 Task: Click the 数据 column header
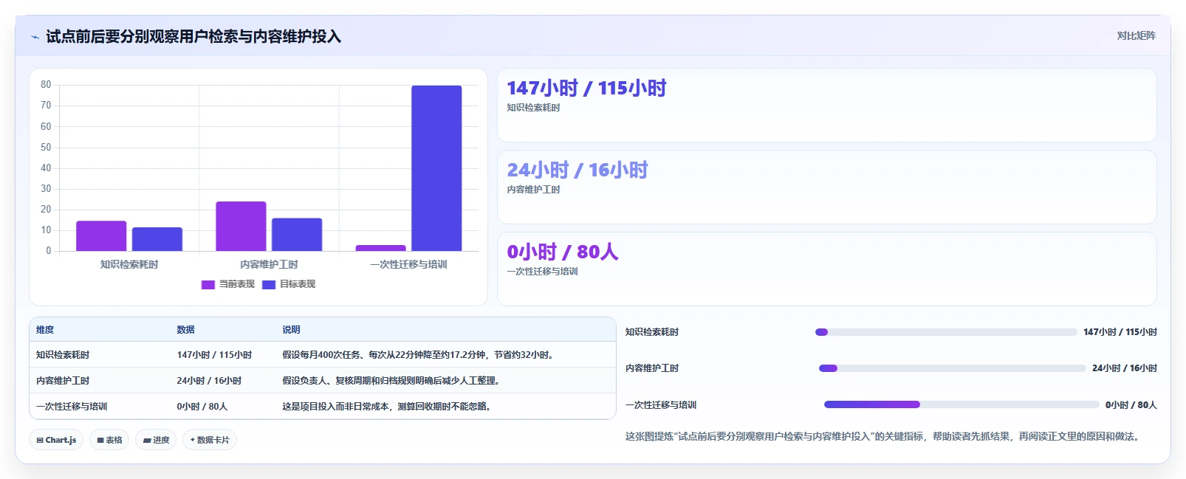[x=185, y=330]
